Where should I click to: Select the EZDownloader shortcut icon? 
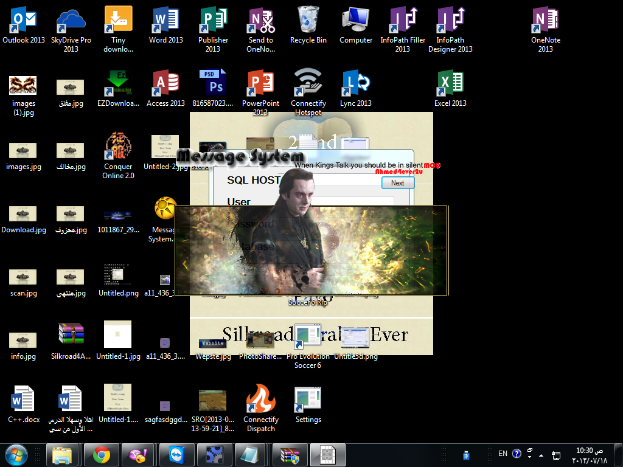coord(118,83)
